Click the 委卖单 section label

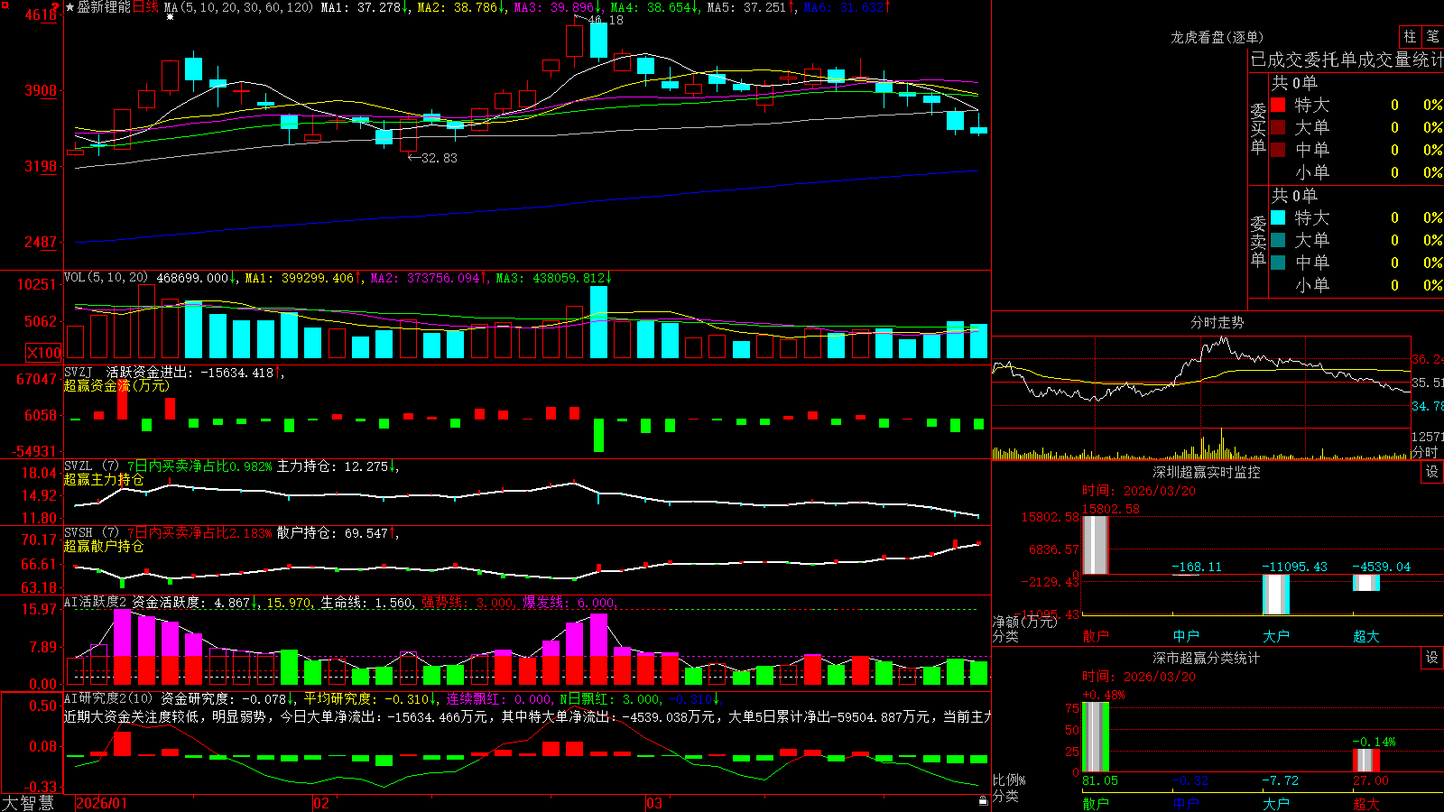pyautogui.click(x=1258, y=241)
